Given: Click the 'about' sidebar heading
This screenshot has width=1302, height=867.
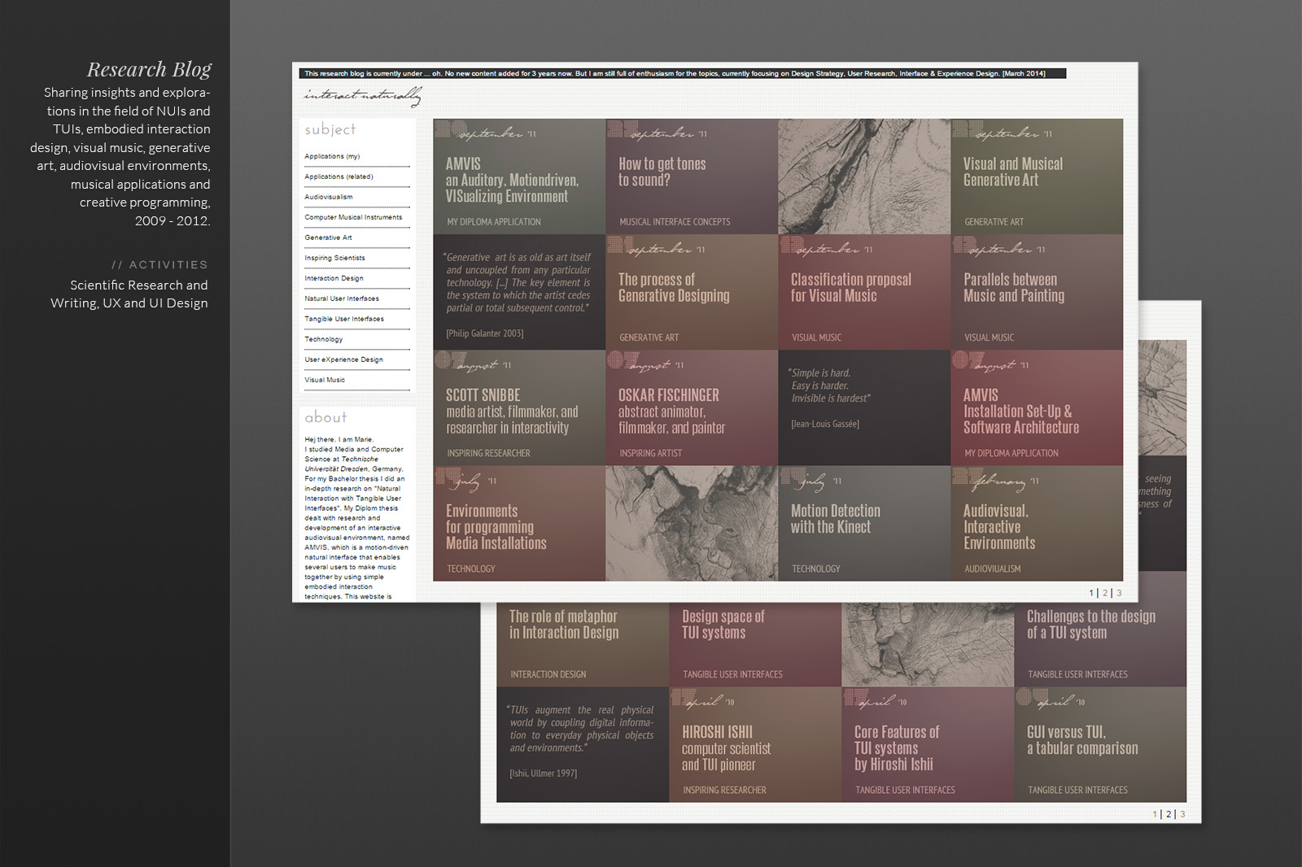Looking at the screenshot, I should coord(325,417).
